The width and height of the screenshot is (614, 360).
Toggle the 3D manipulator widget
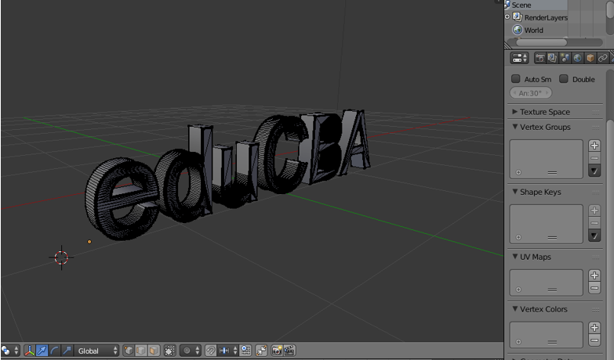pyautogui.click(x=30, y=351)
